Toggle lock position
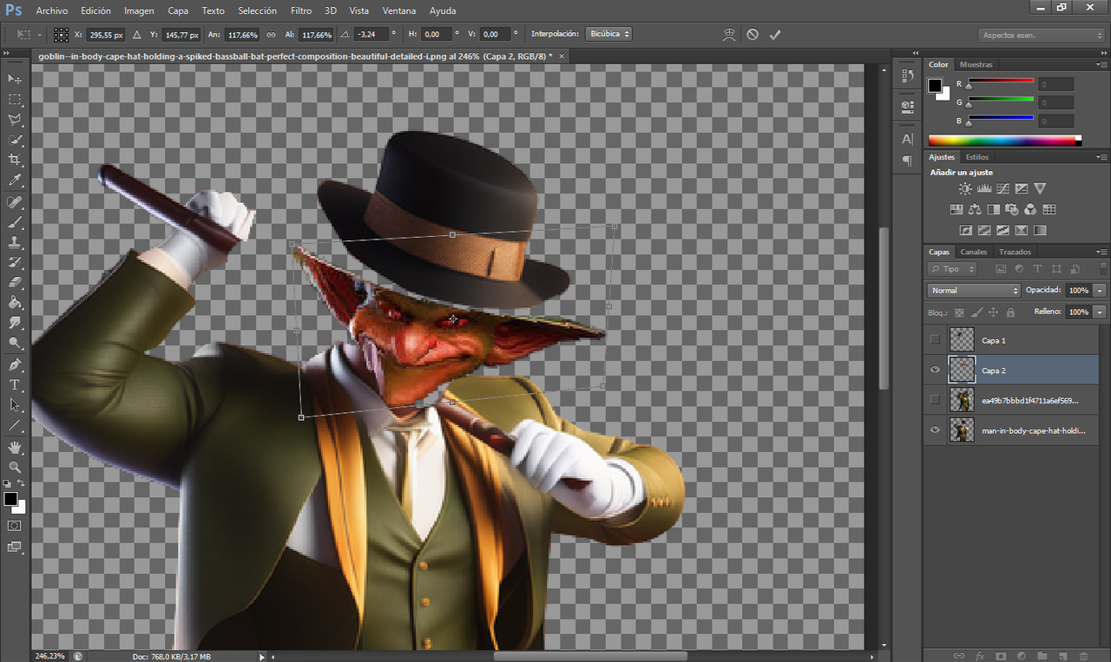The width and height of the screenshot is (1111, 662). (x=994, y=312)
